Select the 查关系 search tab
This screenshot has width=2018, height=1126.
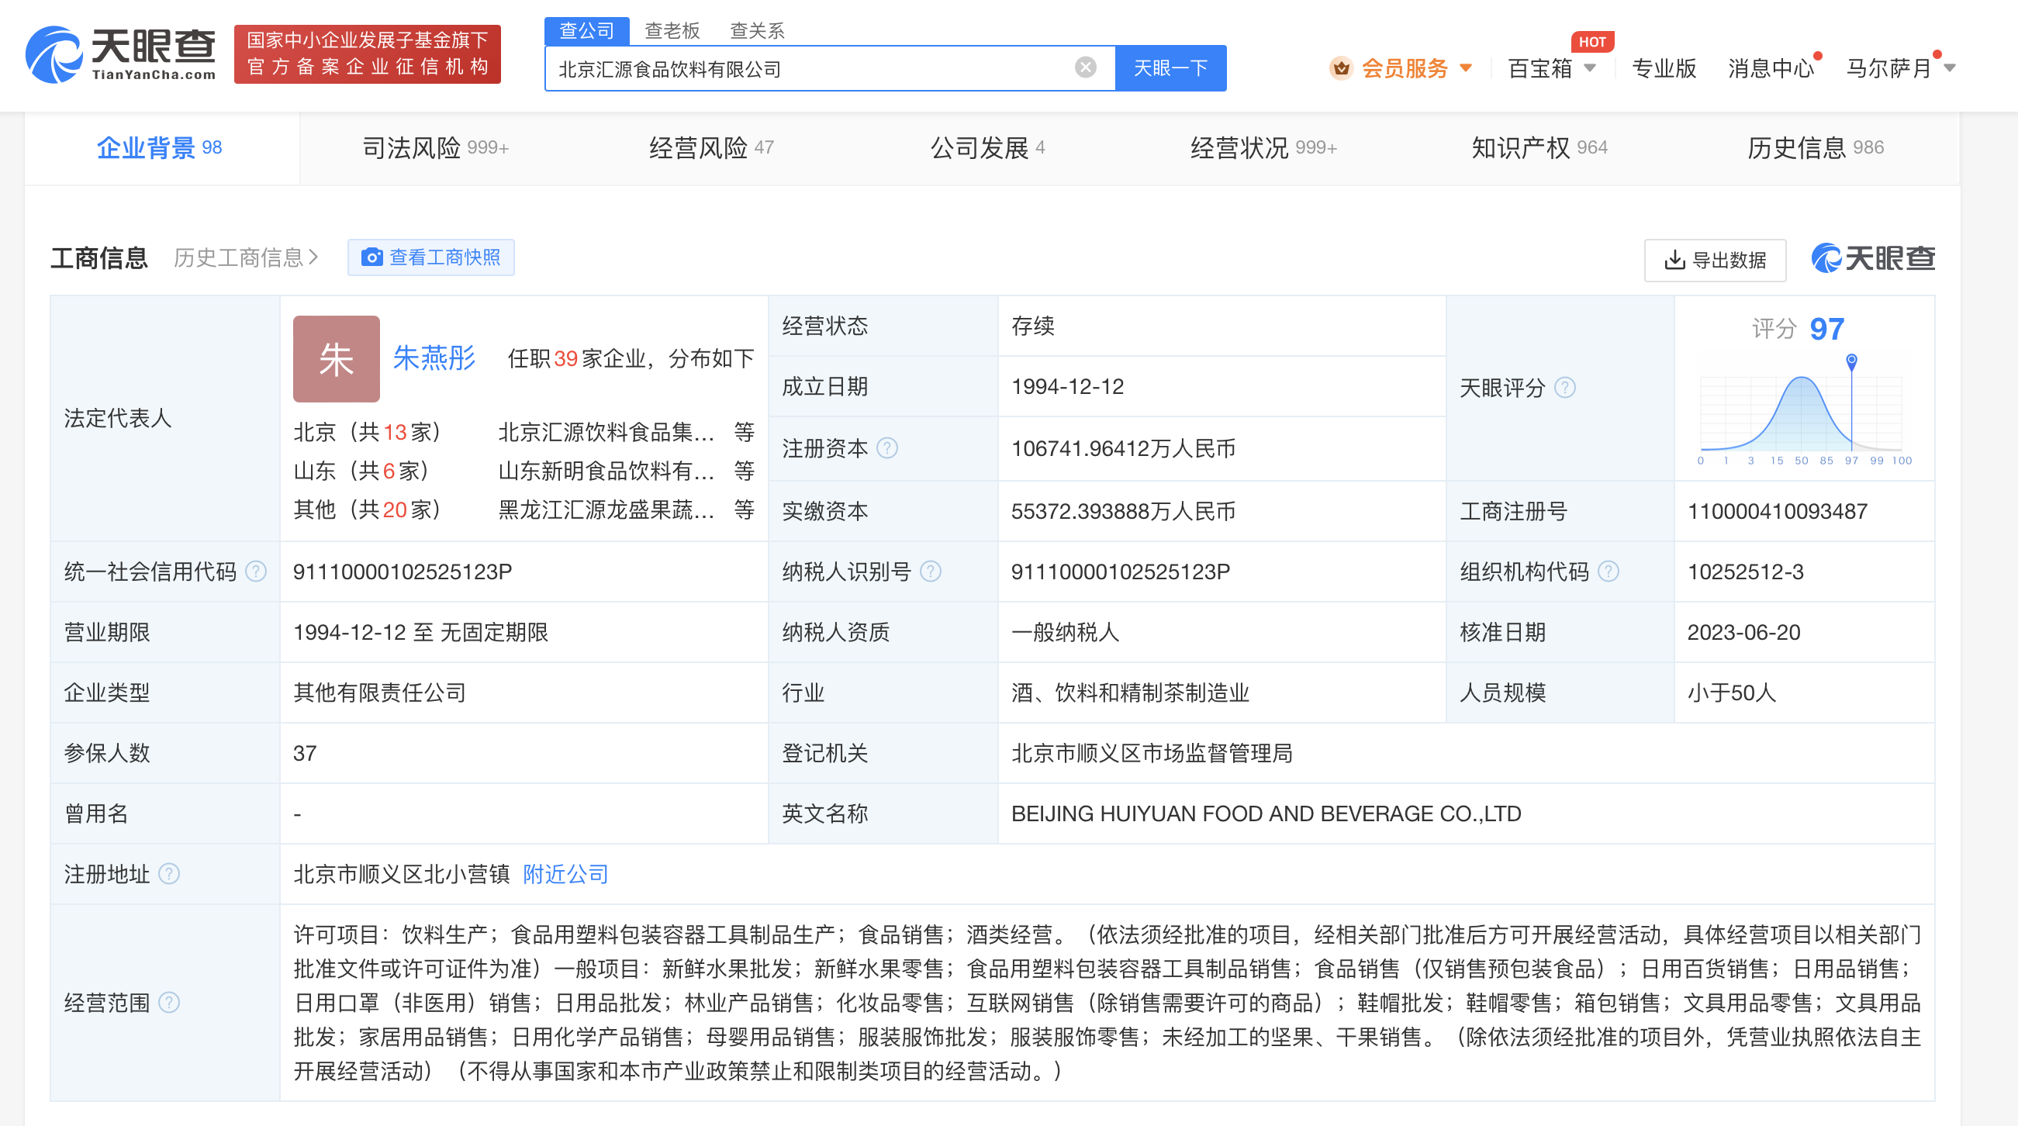click(757, 30)
